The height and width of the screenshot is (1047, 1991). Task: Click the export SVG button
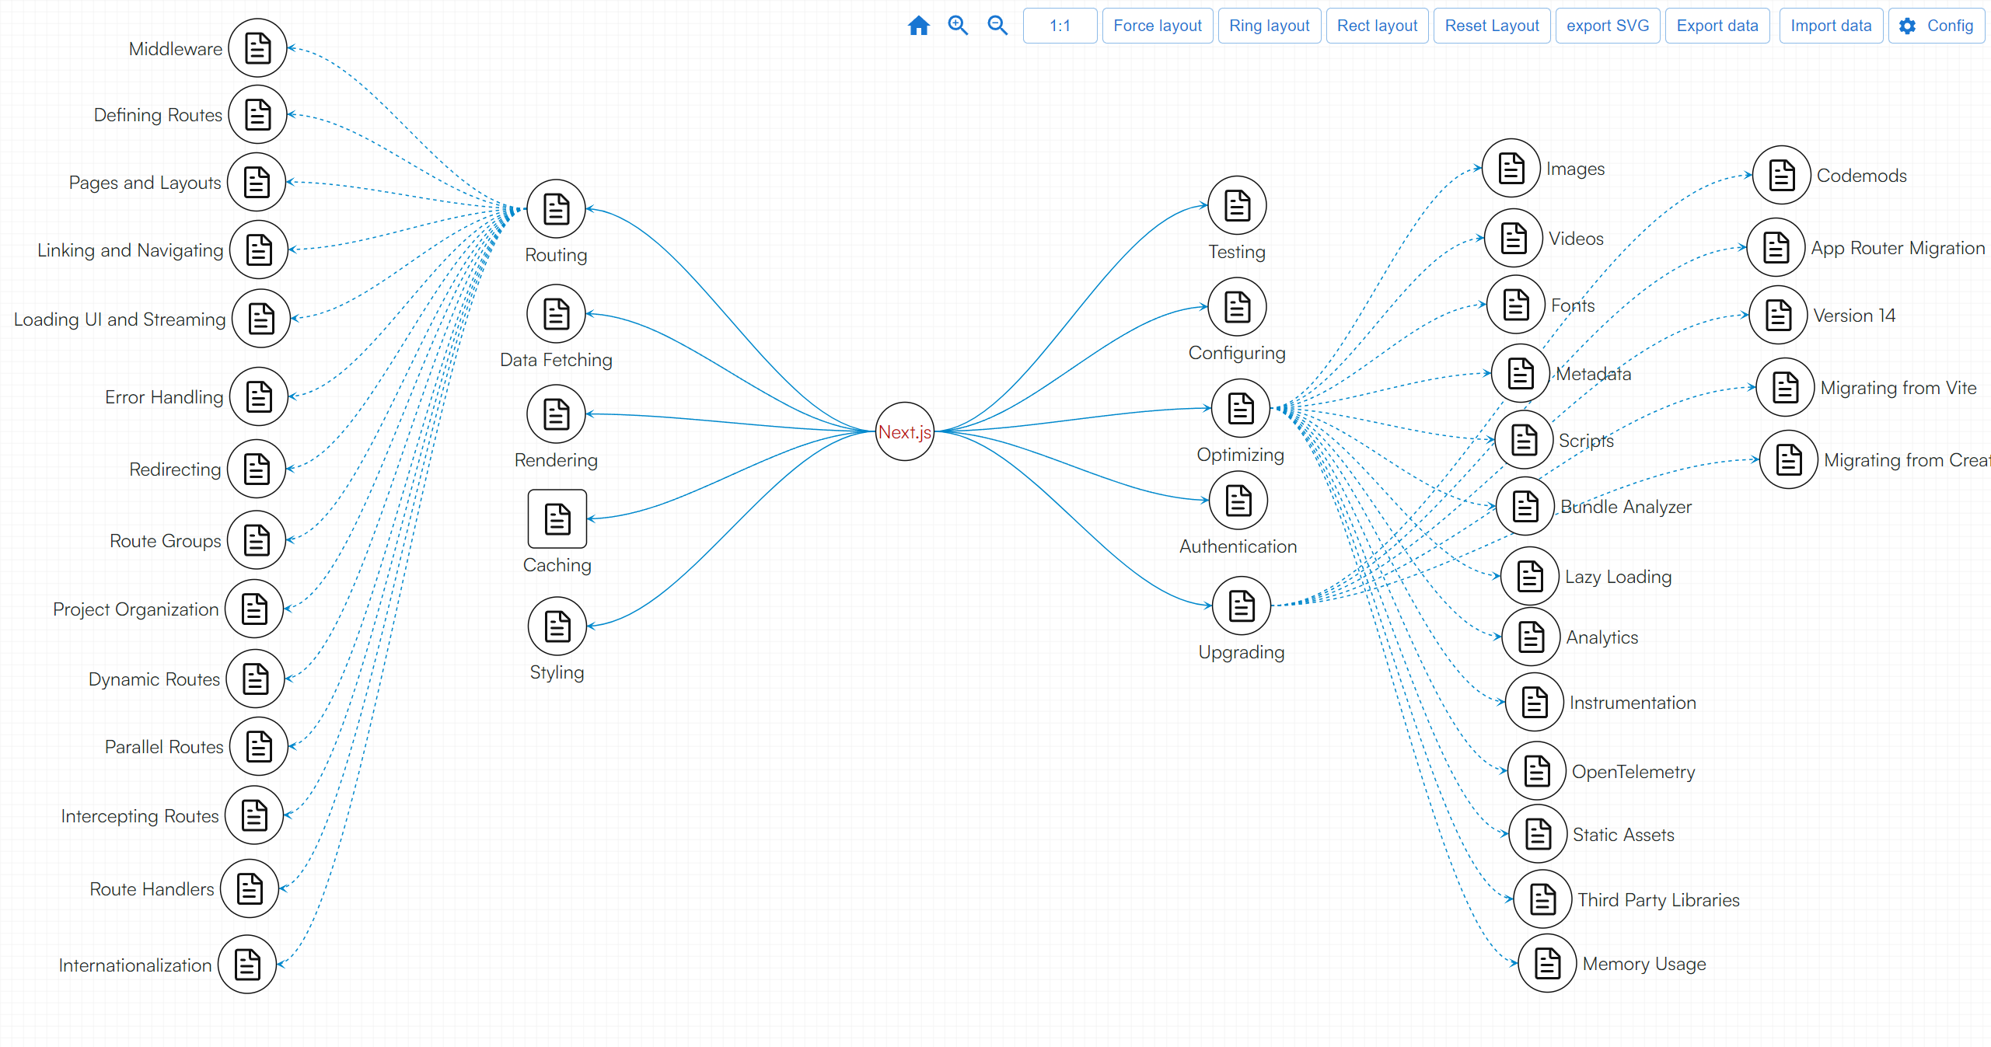[x=1607, y=26]
